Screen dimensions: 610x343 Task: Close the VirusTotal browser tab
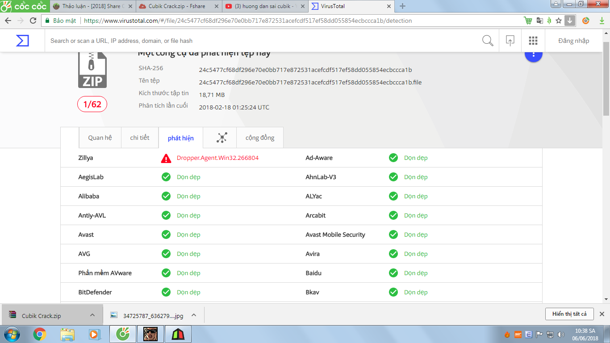(389, 6)
